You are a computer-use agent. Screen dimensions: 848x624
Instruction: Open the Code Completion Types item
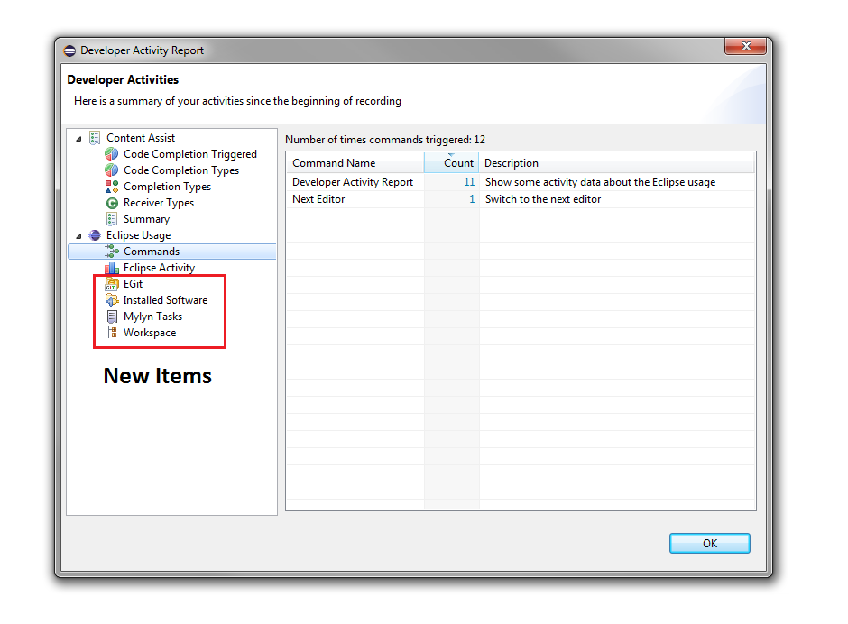pos(181,170)
